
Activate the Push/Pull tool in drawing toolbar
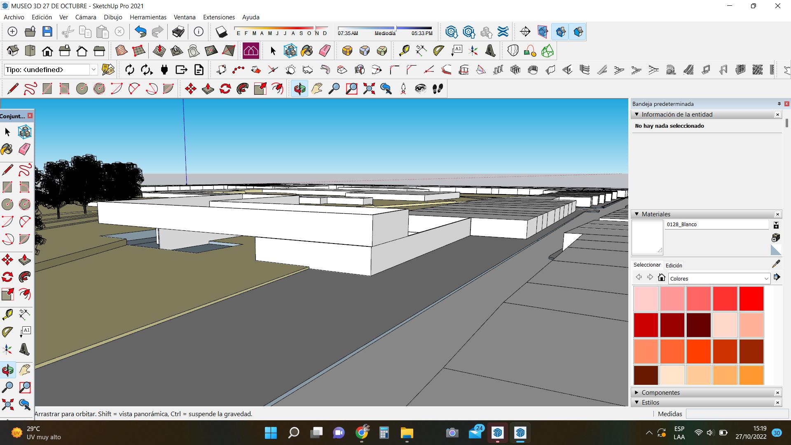pos(208,89)
